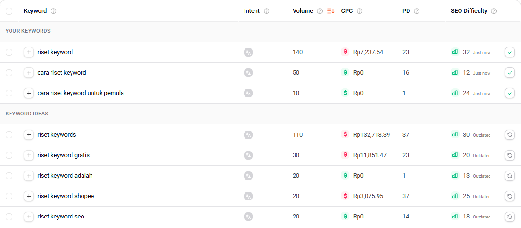Check the cara riset keyword untuk pemula row
Viewport: 521px width, 228px height.
(9, 93)
